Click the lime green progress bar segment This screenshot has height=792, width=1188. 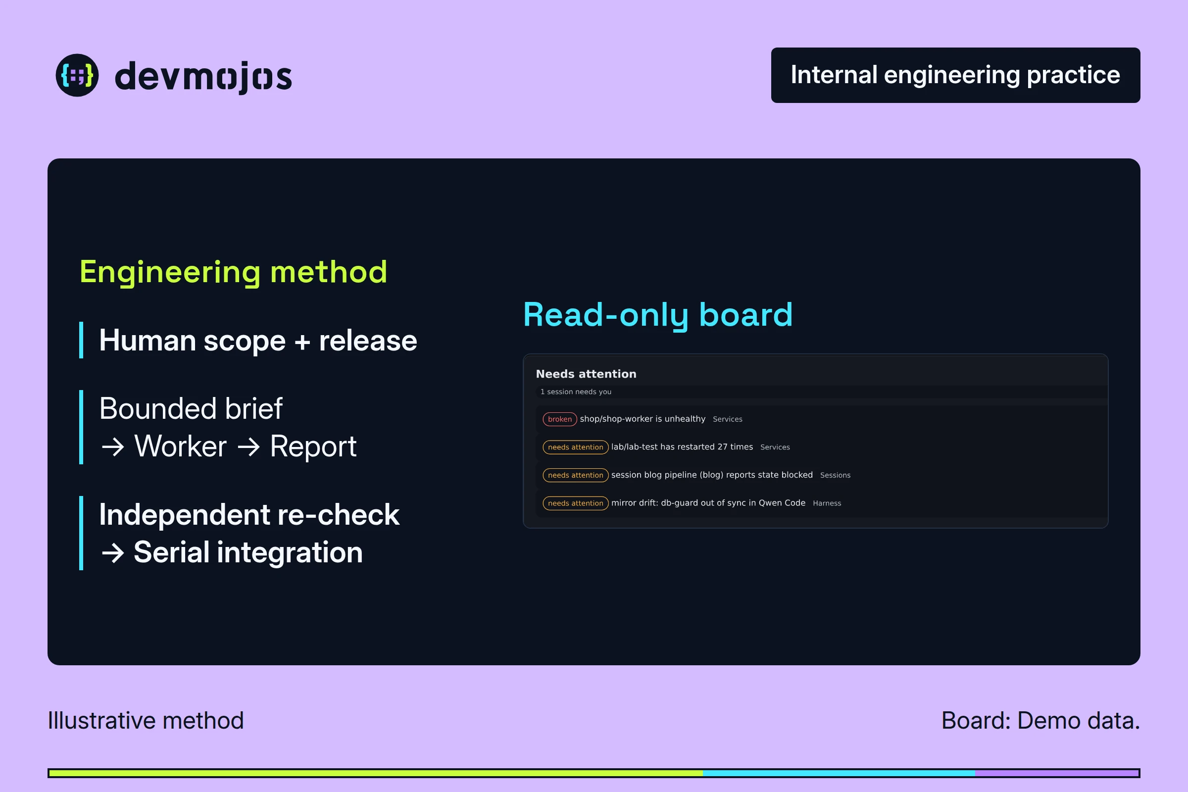tap(376, 773)
